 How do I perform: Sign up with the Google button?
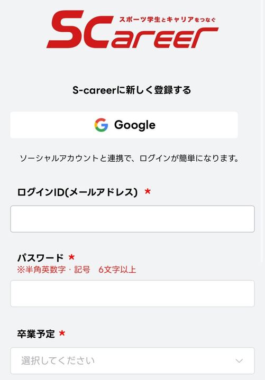[x=124, y=125]
